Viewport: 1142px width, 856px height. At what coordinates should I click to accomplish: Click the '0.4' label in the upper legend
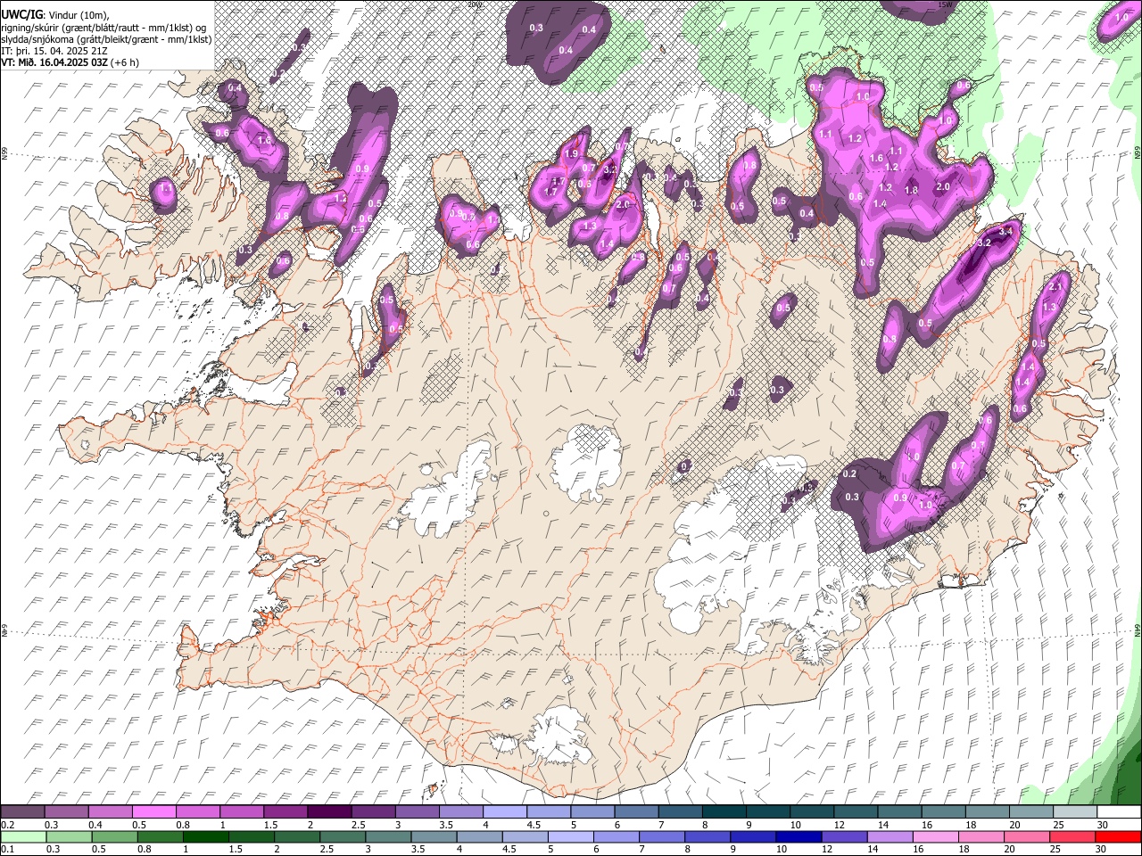tap(95, 825)
